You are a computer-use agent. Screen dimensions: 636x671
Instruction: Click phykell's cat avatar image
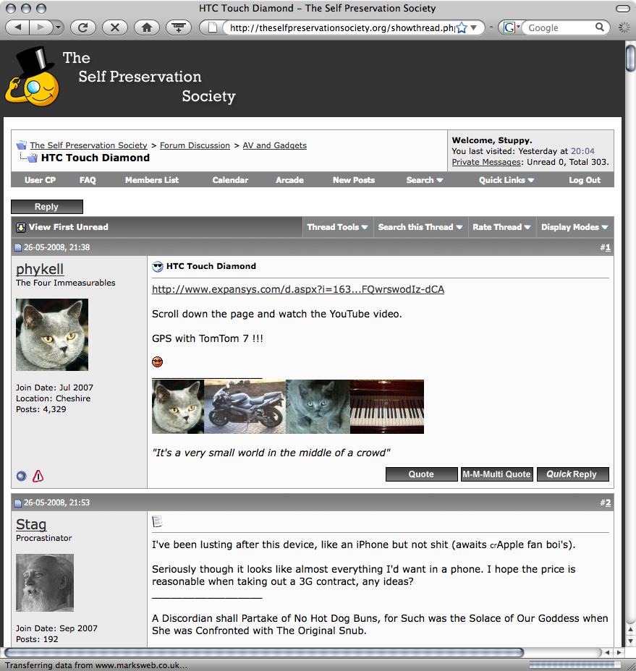click(52, 335)
